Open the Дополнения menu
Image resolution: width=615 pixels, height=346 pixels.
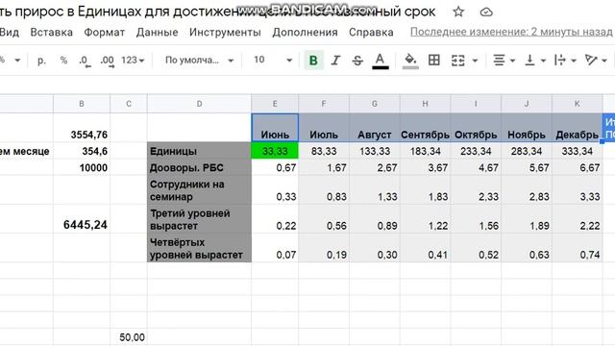tap(305, 32)
